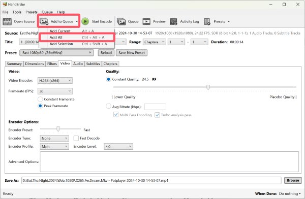This screenshot has height=199, width=305.
Task: Click the HandBrake app logo in the title bar
Action: click(x=5, y=4)
